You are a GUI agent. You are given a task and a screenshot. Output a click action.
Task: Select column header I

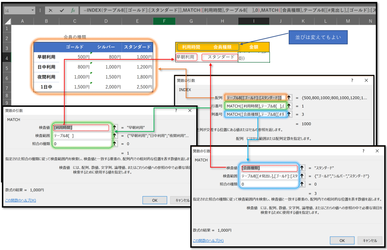click(254, 21)
